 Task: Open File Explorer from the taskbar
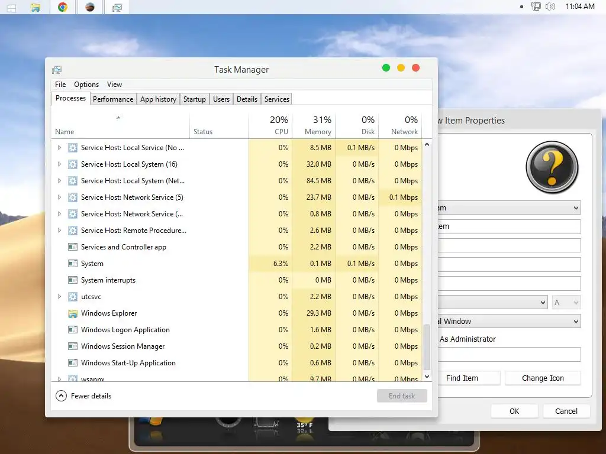(35, 7)
